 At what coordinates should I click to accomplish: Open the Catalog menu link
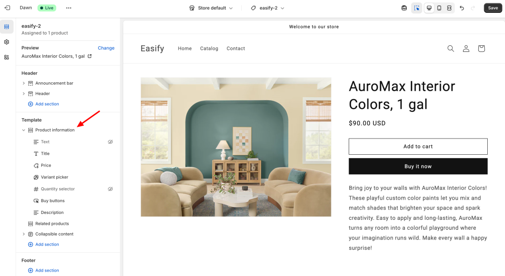pos(209,49)
